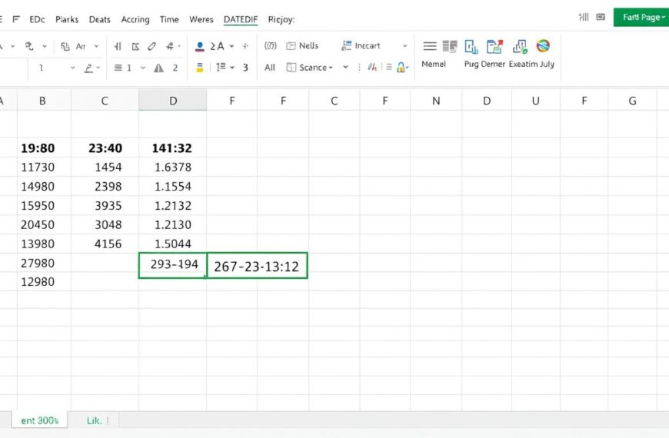Click the number 3 indent button
This screenshot has width=669, height=438.
(x=245, y=68)
